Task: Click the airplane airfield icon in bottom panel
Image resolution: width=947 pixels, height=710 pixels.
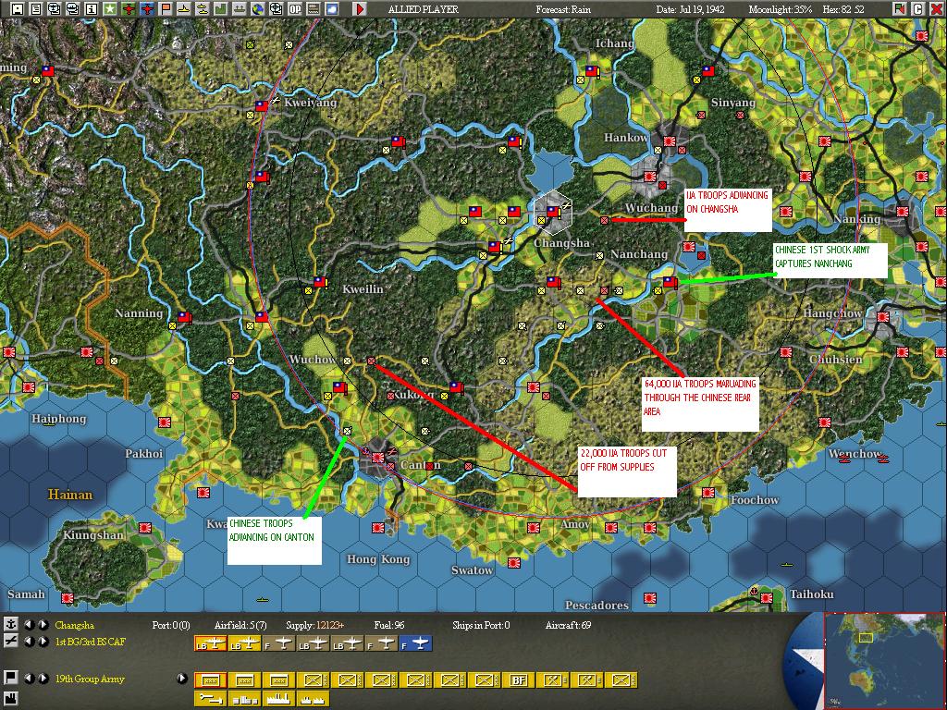Action: coord(11,642)
